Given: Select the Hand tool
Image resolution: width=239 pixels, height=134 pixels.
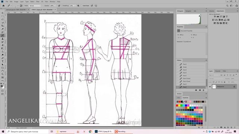Looking at the screenshot, I should tap(3, 71).
